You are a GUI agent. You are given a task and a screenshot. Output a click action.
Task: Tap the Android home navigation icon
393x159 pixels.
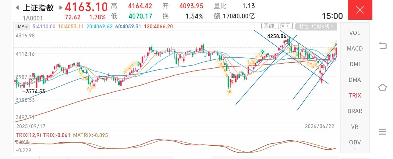[x=382, y=87]
